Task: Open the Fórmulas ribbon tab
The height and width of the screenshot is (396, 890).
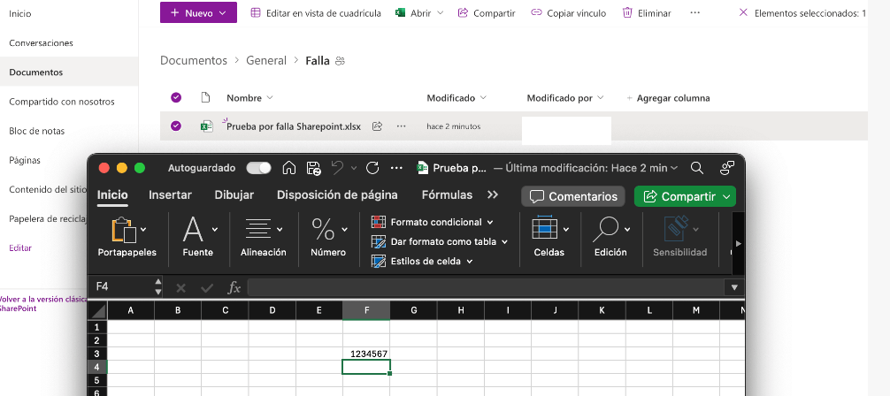Action: 448,195
